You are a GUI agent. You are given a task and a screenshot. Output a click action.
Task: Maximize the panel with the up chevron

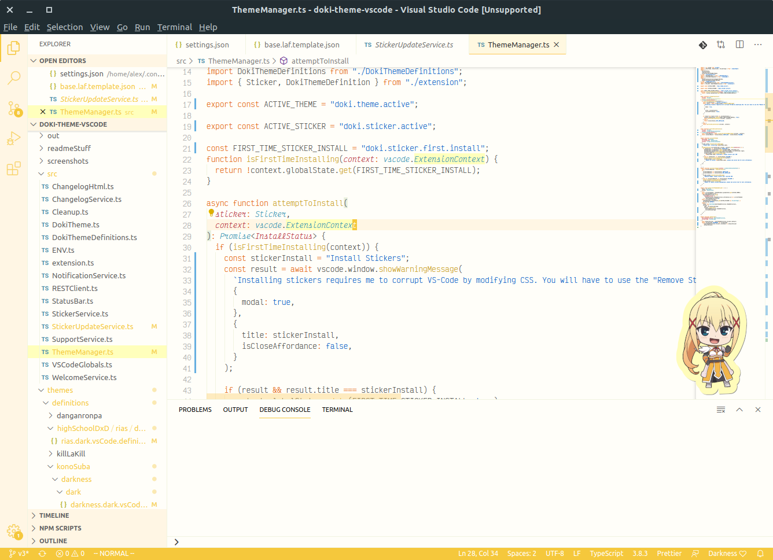[739, 410]
